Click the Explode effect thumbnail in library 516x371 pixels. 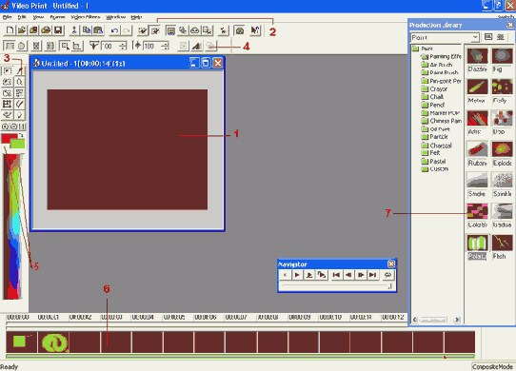tap(502, 149)
